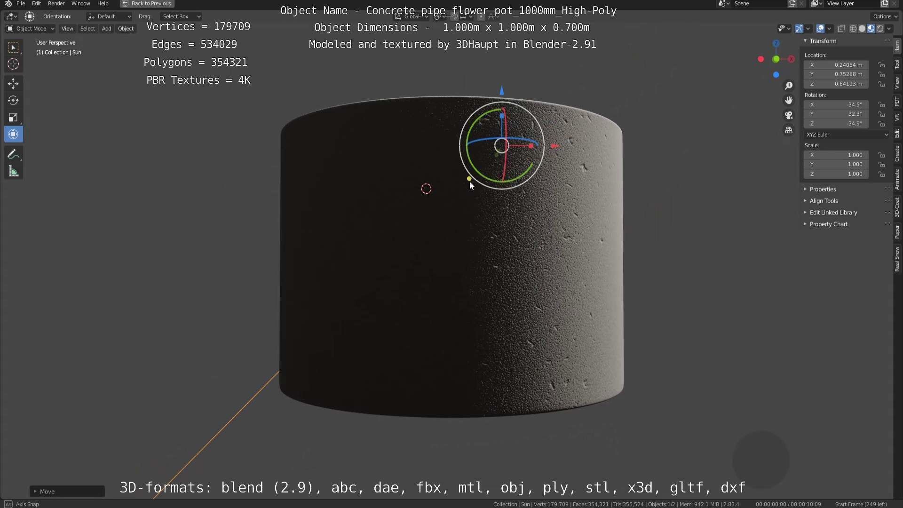Select the Rotate tool
The image size is (903, 508).
(x=13, y=101)
